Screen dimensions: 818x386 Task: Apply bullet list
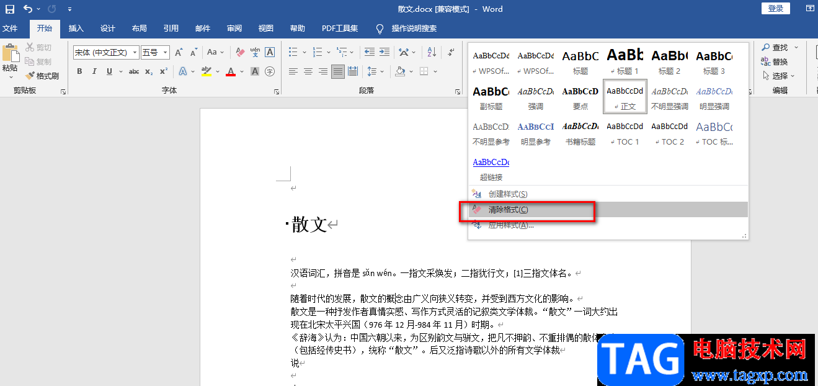pos(293,53)
